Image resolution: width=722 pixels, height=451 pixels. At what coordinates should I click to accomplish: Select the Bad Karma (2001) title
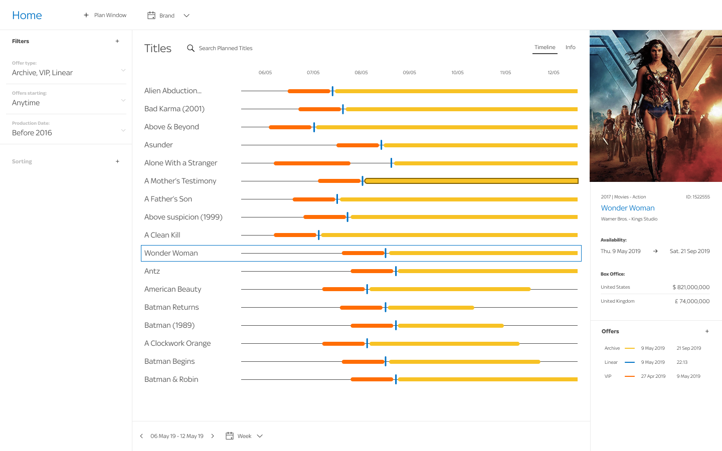(174, 109)
